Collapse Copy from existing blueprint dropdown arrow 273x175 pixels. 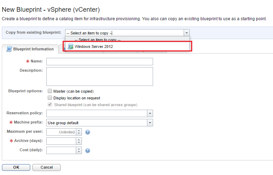(187, 33)
